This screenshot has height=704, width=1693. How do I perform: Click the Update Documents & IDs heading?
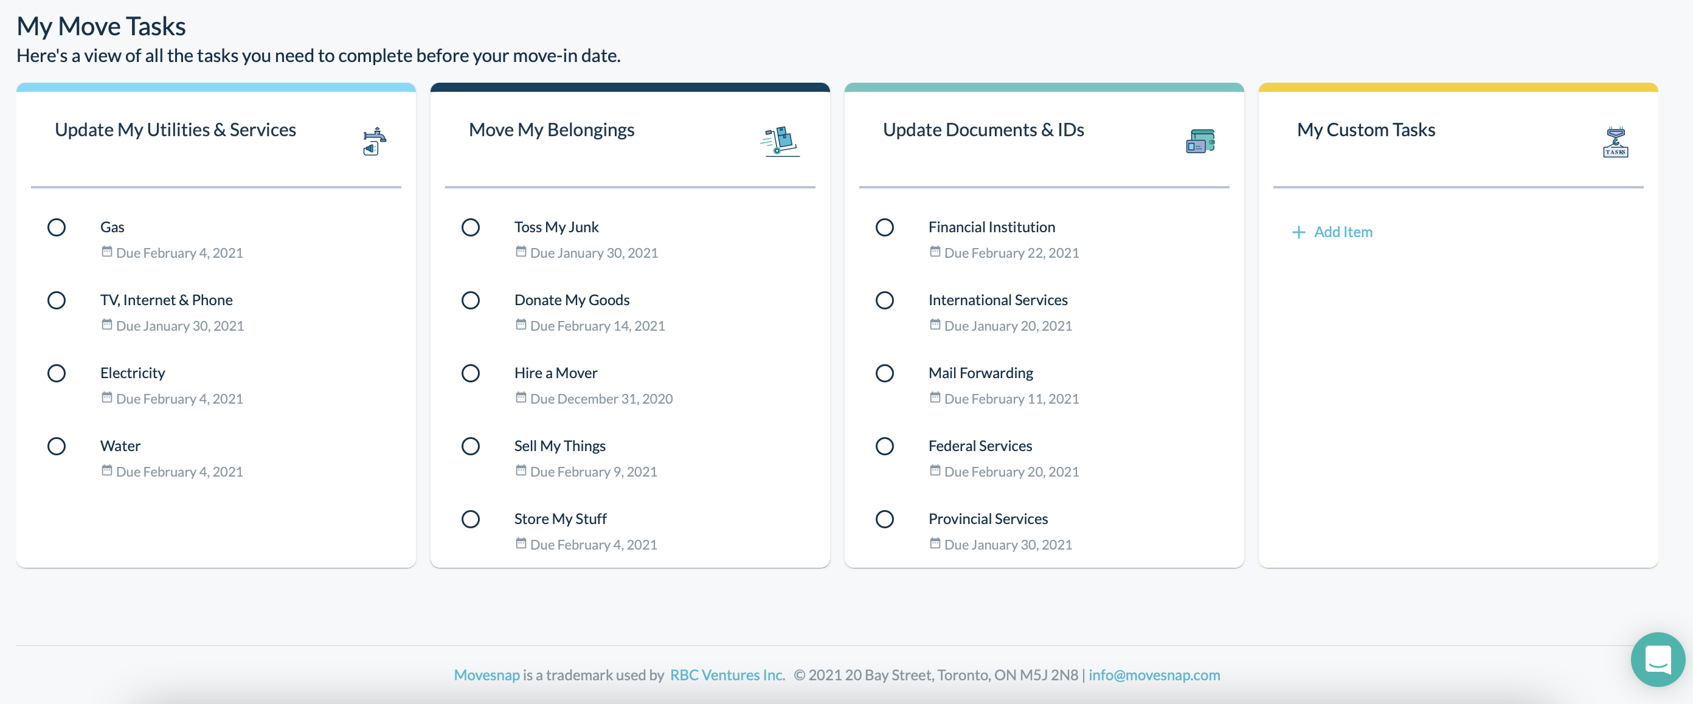pyautogui.click(x=983, y=129)
